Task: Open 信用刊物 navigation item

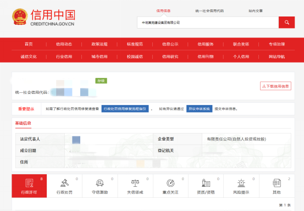Action: point(206,57)
